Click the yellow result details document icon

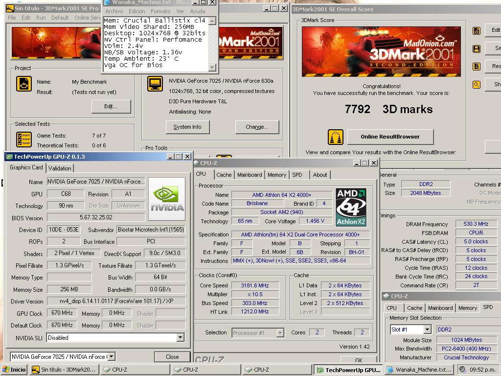(477, 67)
